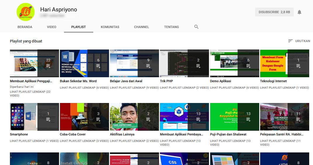Screen dimensions: 313x165
Task: Click the Ms. Word page number thumbnail
Action: point(84,63)
